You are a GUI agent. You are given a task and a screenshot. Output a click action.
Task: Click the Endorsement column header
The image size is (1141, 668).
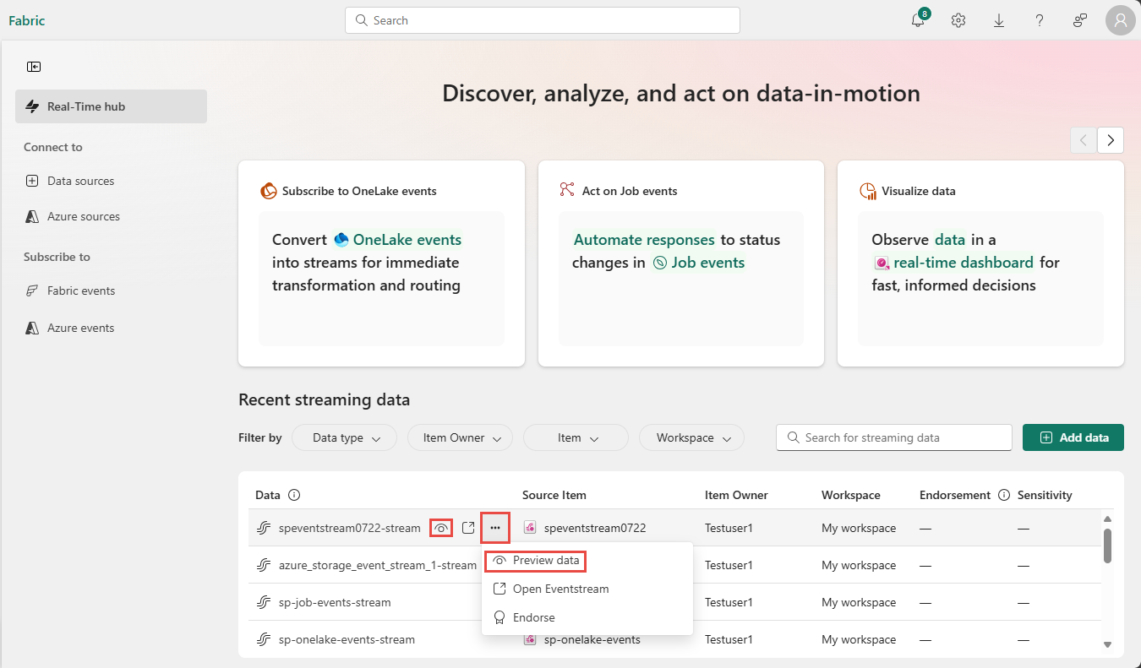(x=955, y=495)
